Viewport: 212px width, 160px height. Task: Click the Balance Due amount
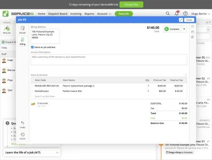(183, 123)
